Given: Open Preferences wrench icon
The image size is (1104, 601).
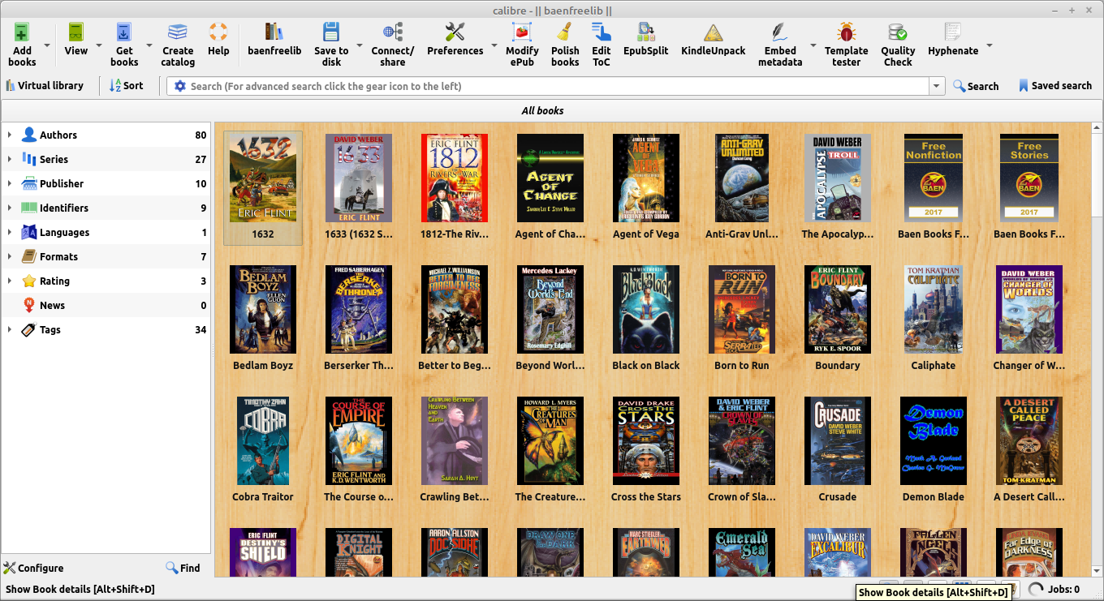Looking at the screenshot, I should (455, 32).
